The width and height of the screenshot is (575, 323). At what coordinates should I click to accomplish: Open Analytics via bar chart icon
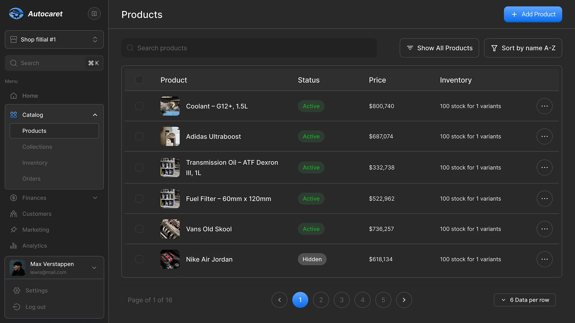coord(14,246)
